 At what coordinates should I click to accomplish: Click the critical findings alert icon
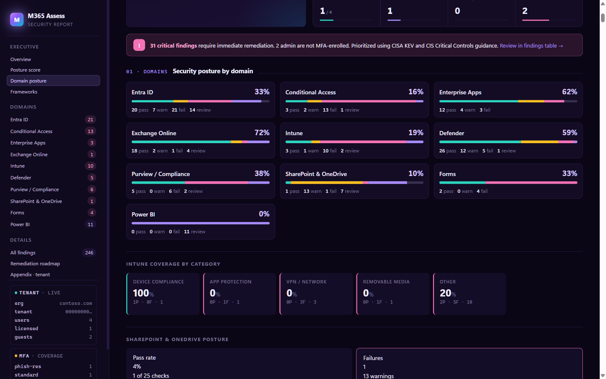[x=139, y=45]
